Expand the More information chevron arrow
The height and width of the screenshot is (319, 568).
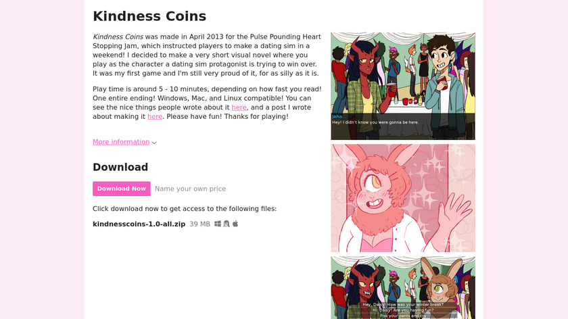(x=154, y=143)
